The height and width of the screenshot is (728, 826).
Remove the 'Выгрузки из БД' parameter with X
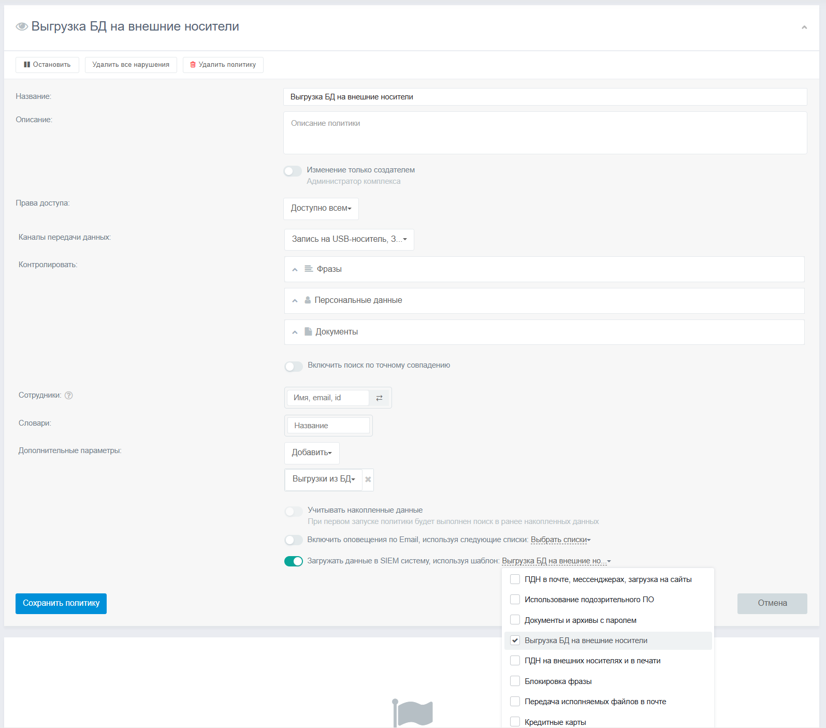368,479
